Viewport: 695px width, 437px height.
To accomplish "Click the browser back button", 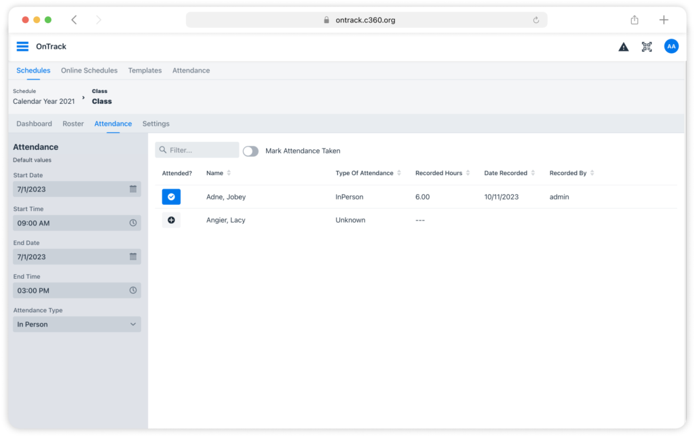I will click(x=74, y=20).
